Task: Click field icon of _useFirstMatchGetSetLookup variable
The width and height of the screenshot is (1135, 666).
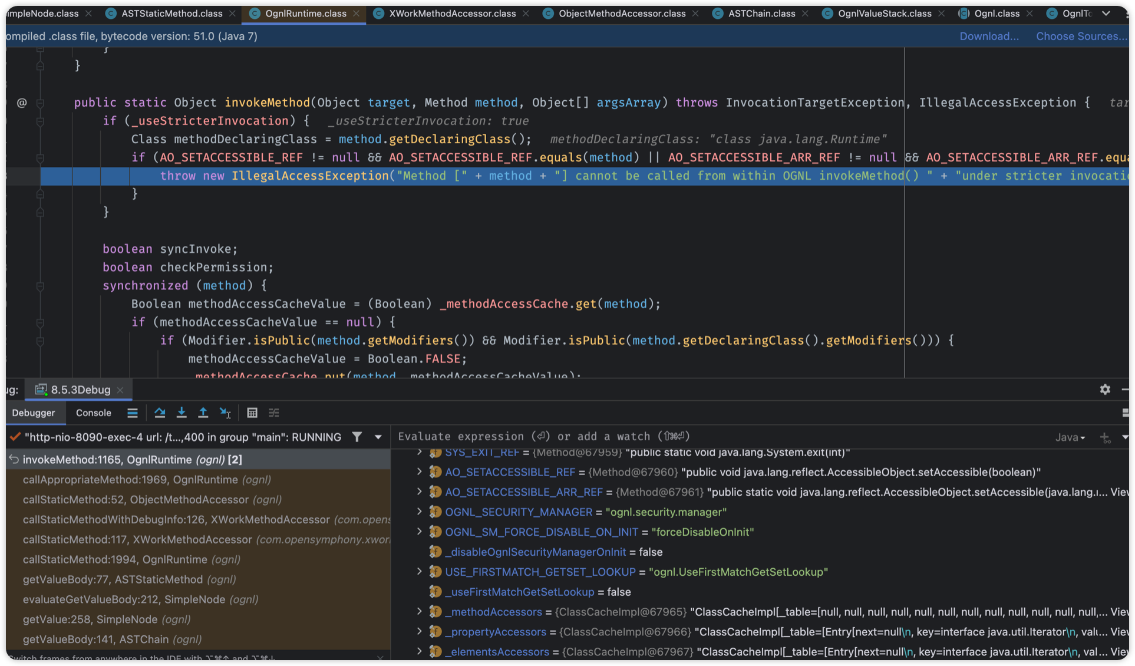Action: [x=435, y=592]
